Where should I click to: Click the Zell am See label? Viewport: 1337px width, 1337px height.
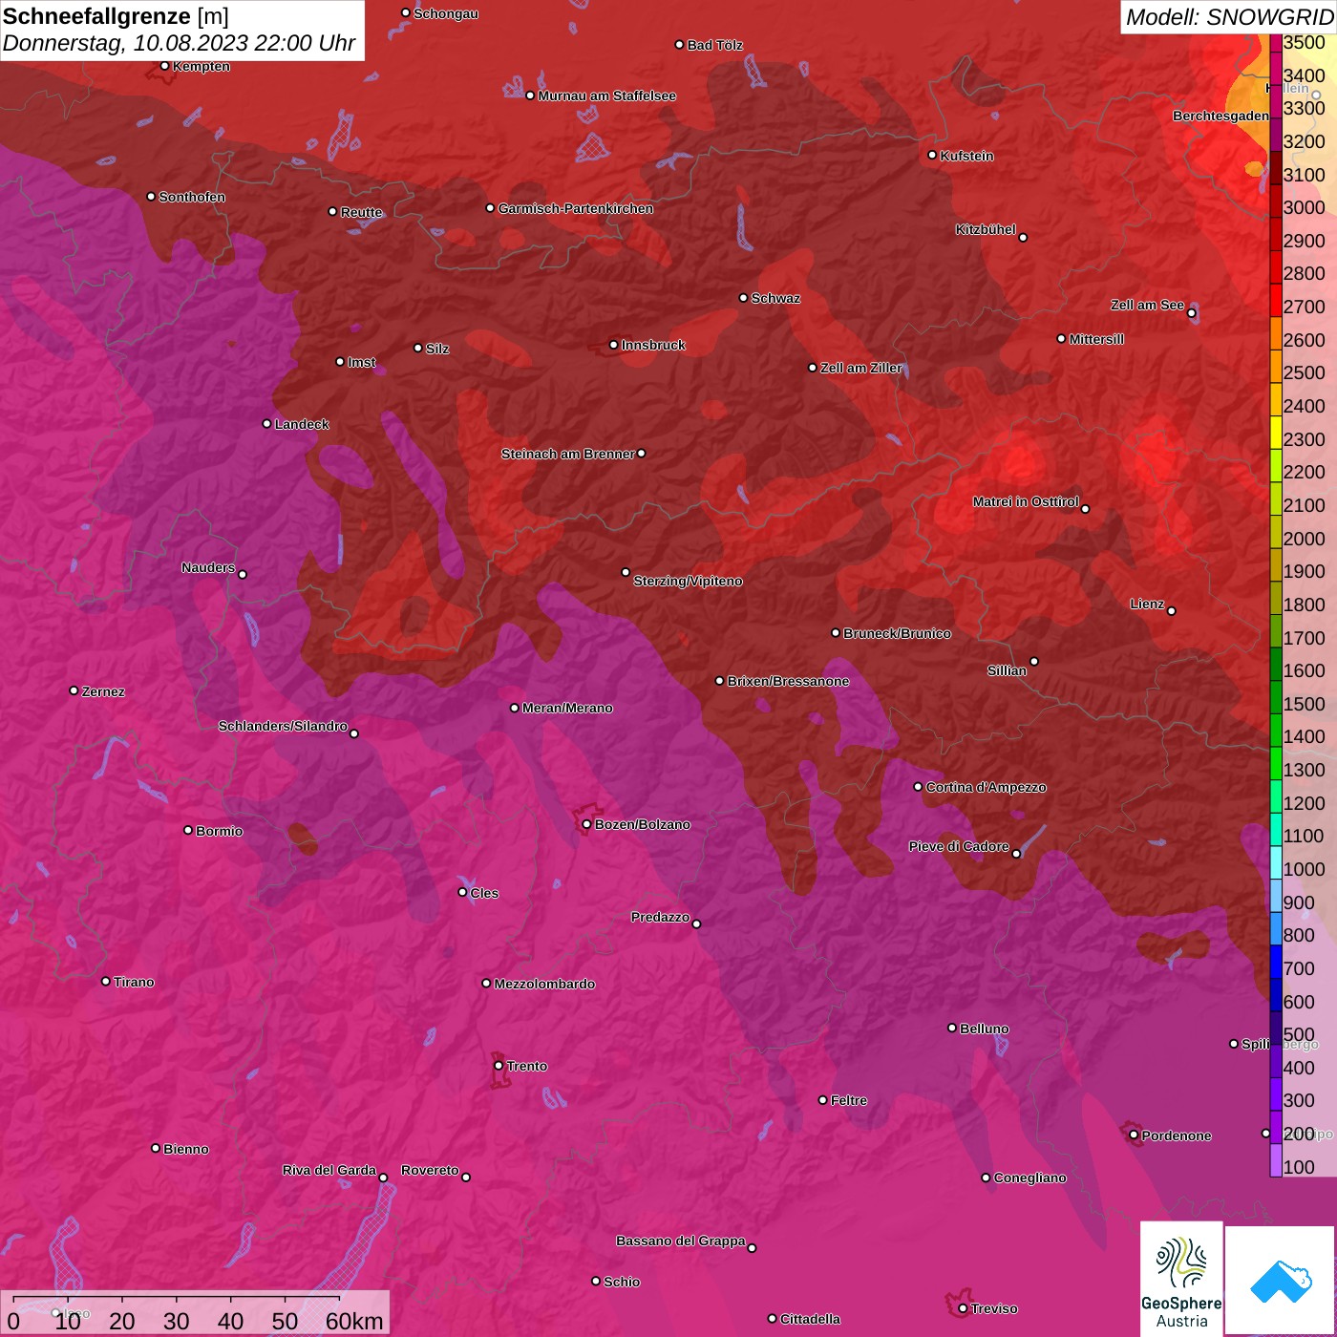tap(1147, 305)
